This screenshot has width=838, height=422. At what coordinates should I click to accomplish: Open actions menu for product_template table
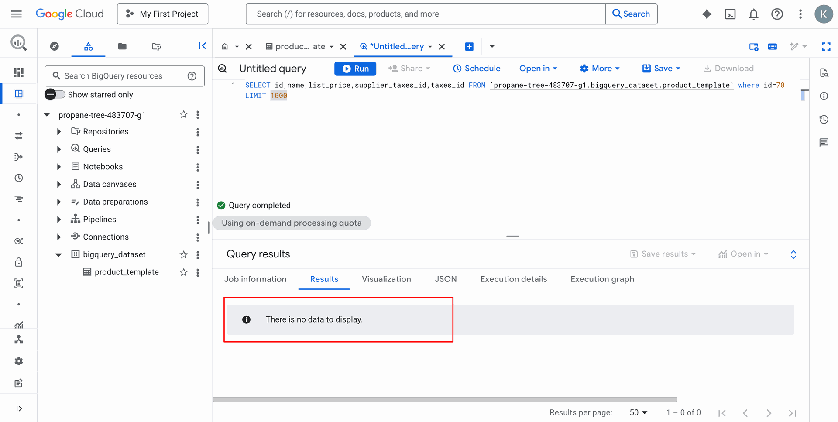pyautogui.click(x=198, y=272)
